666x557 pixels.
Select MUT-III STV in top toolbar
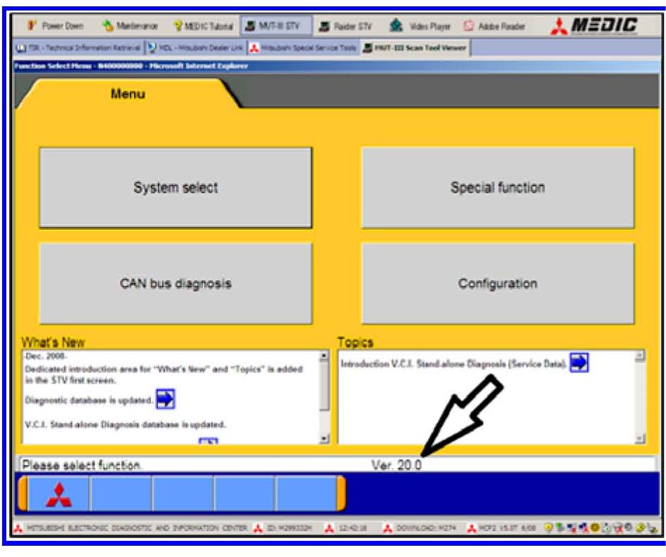pos(273,26)
